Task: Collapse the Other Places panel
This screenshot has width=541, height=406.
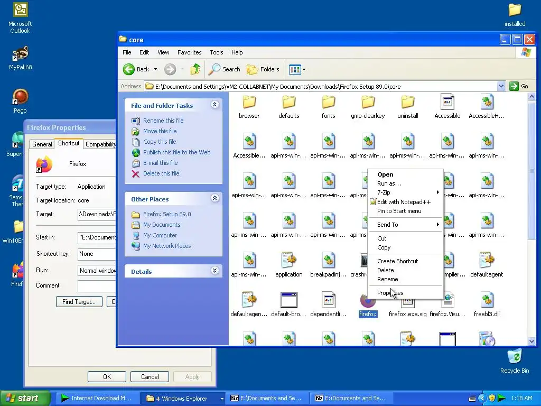Action: coord(214,198)
